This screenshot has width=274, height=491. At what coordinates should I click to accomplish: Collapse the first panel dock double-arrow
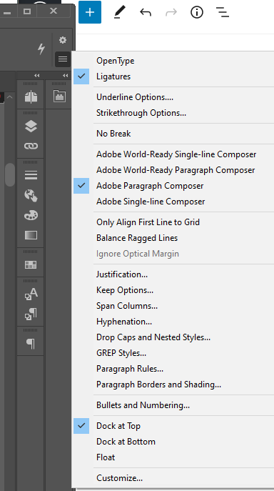(x=37, y=76)
